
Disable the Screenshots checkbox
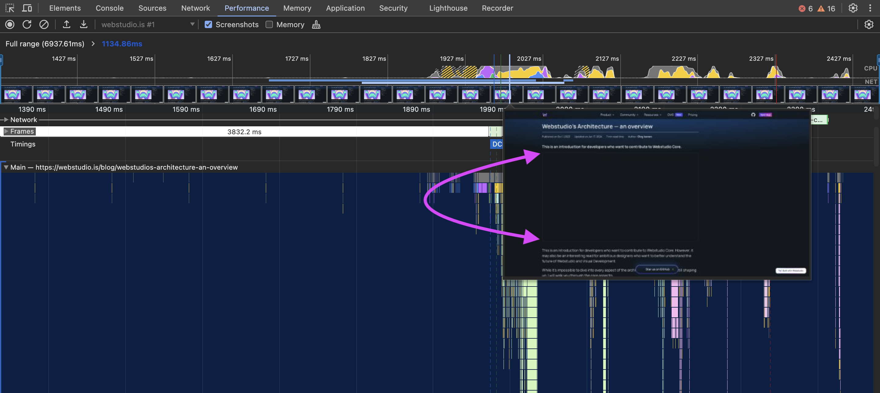click(208, 24)
